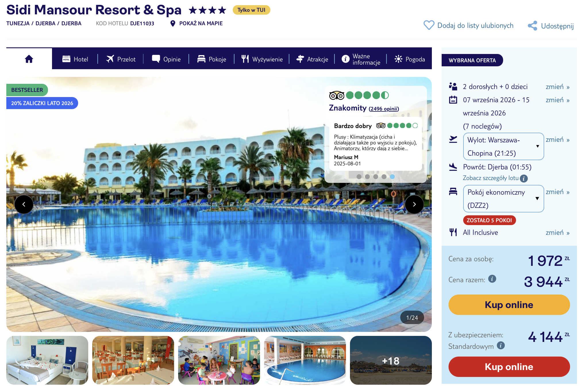Viewport: 583px width, 389px height.
Task: Open info icon beside Standardowym insurance
Action: tap(501, 345)
